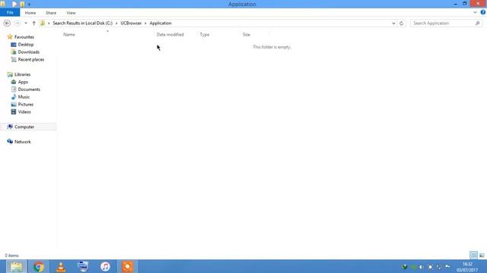This screenshot has height=273, width=487.
Task: Open Apps library
Action: [23, 82]
